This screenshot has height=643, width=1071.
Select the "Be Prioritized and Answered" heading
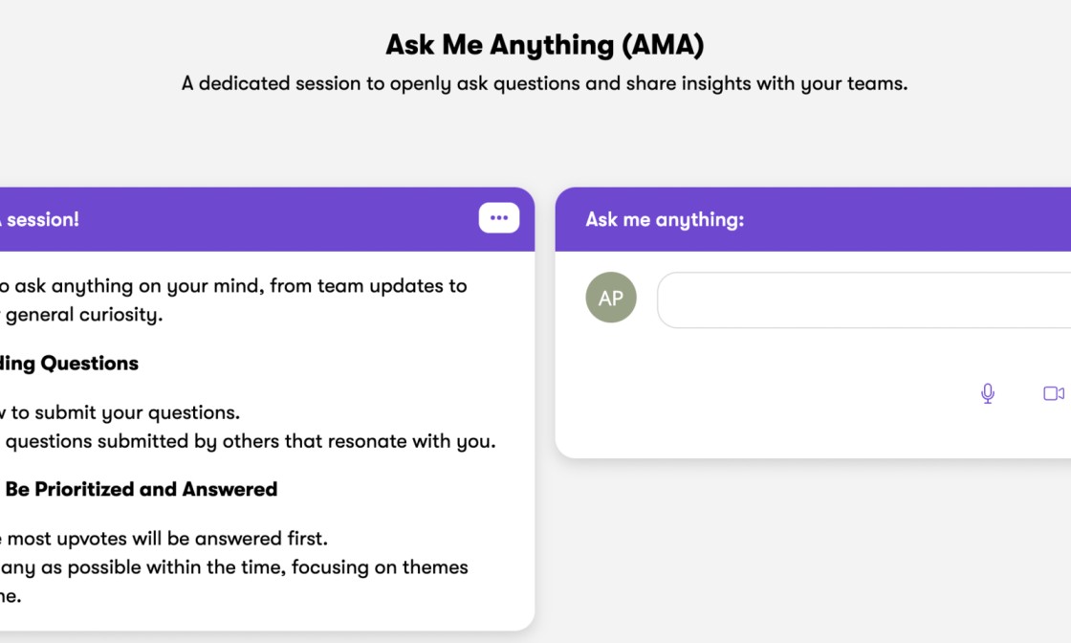(142, 490)
